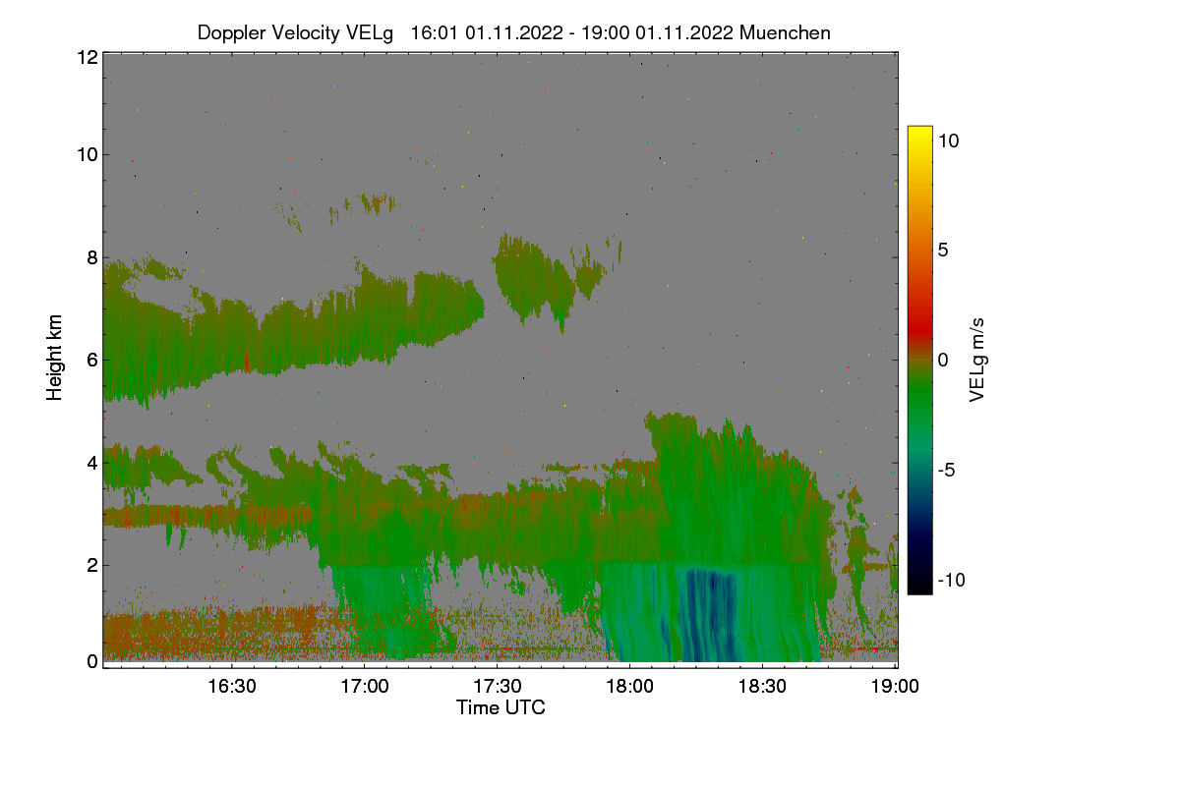1180x786 pixels.
Task: Click the yellow top of the colorbar
Action: coord(919,135)
